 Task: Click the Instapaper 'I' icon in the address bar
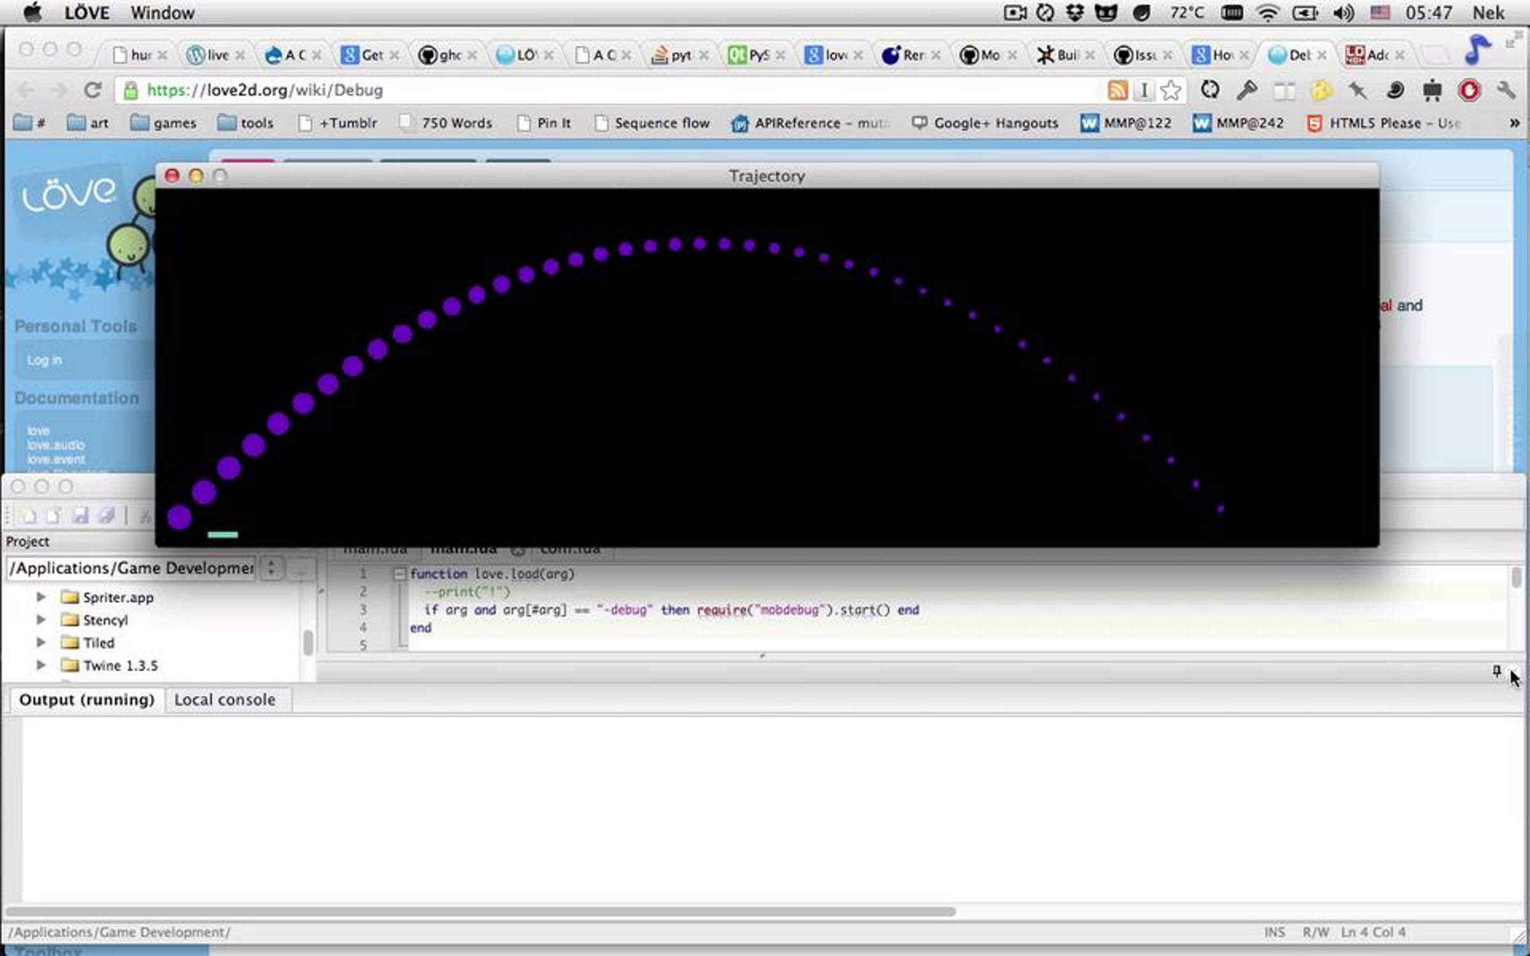click(1144, 91)
